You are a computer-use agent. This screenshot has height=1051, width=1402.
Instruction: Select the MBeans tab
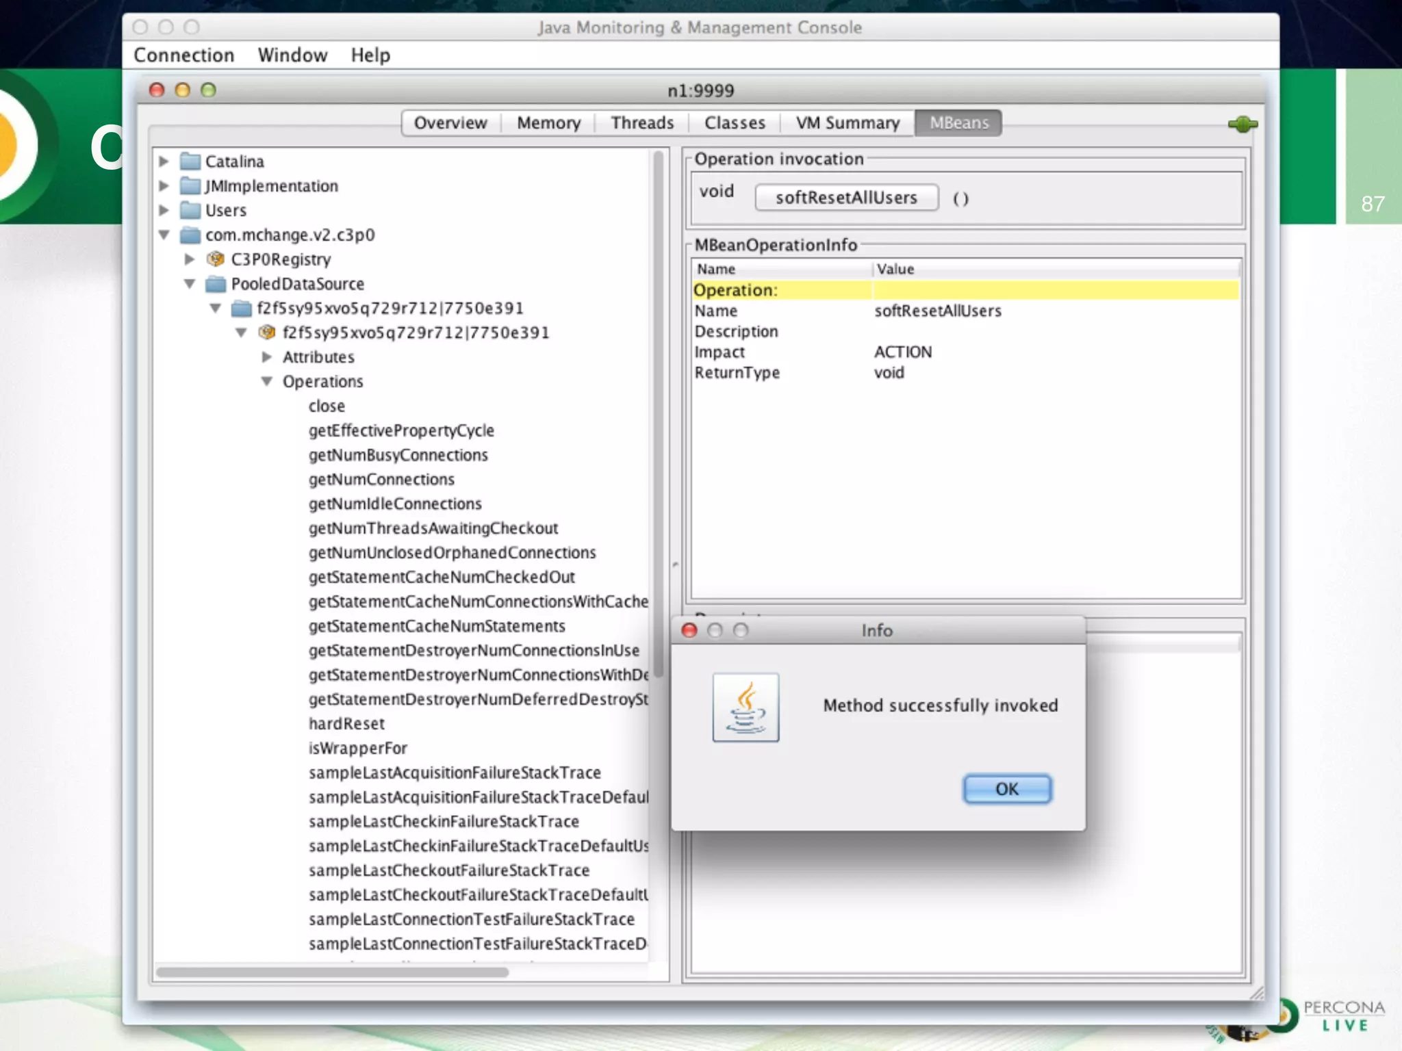958,123
